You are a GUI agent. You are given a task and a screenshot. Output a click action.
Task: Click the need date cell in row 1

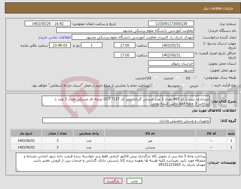coord(26,141)
